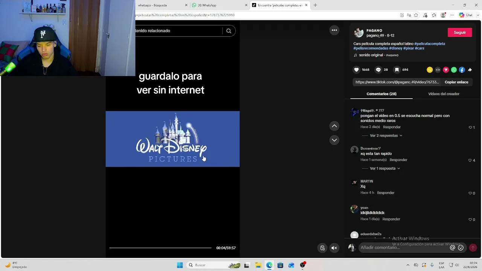Click the TikTok video link URL field
The width and height of the screenshot is (482, 271).
point(397,82)
